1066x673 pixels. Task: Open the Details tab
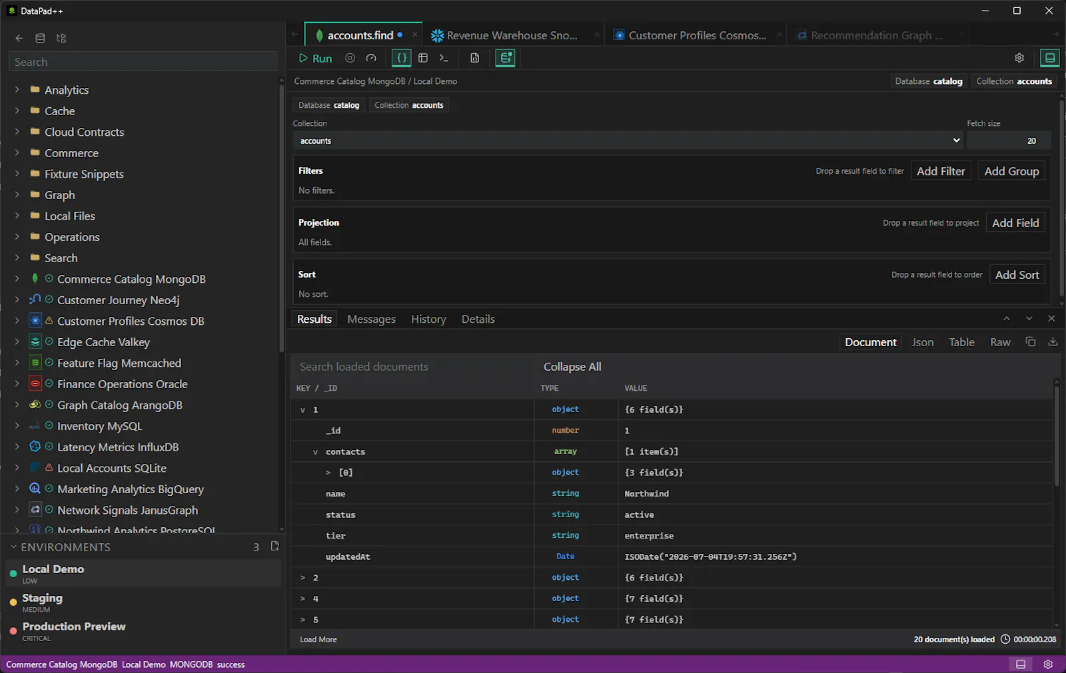tap(478, 319)
